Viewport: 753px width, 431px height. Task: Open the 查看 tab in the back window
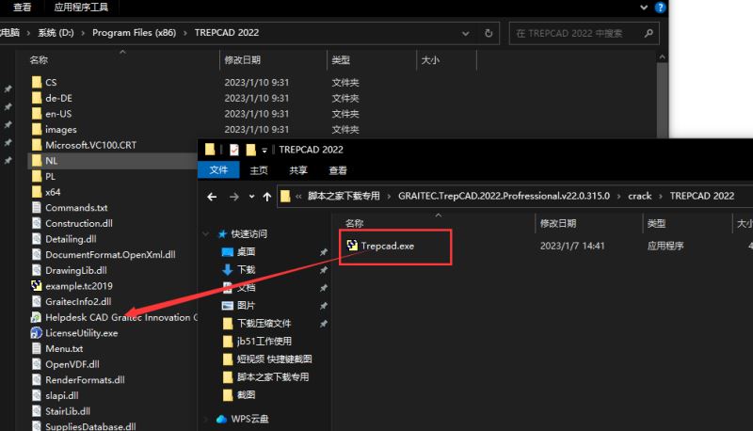tap(22, 8)
